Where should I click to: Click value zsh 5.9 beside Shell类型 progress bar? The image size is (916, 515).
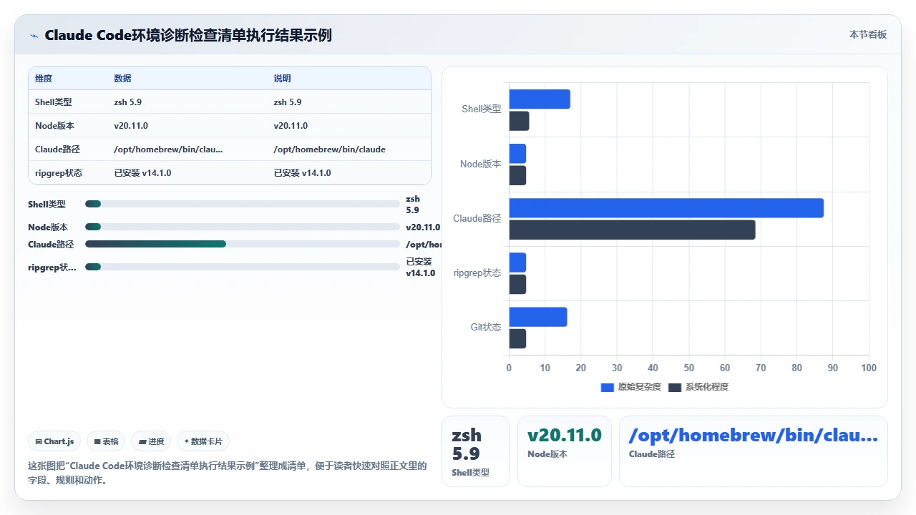click(x=413, y=205)
